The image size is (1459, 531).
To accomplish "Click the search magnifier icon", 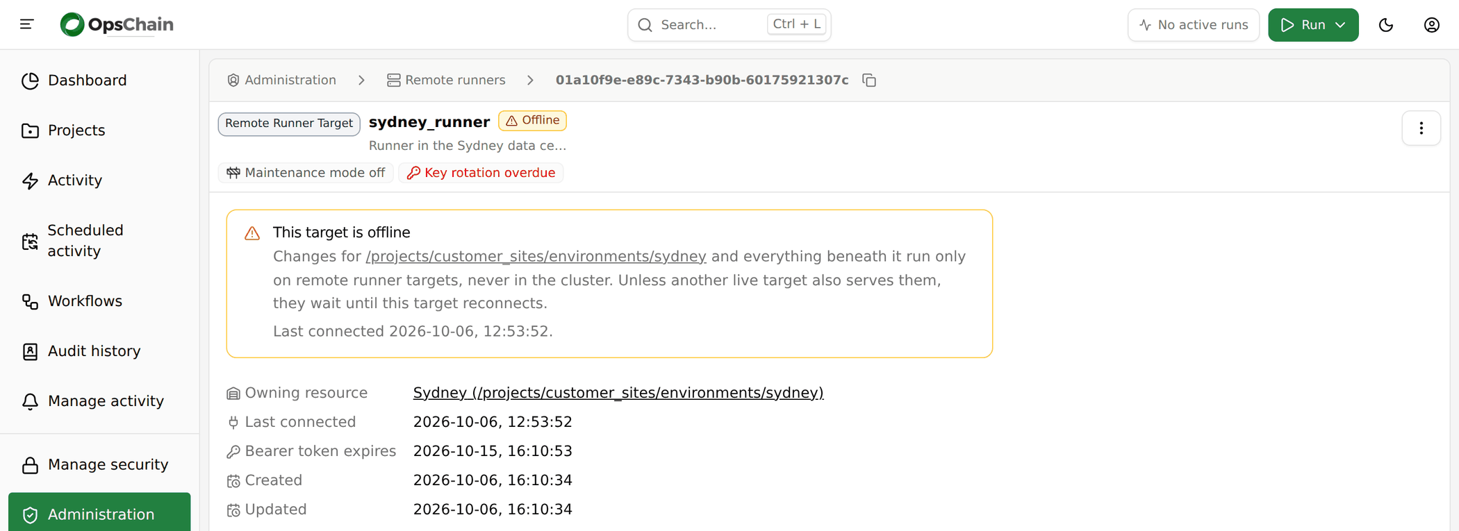I will coord(645,25).
